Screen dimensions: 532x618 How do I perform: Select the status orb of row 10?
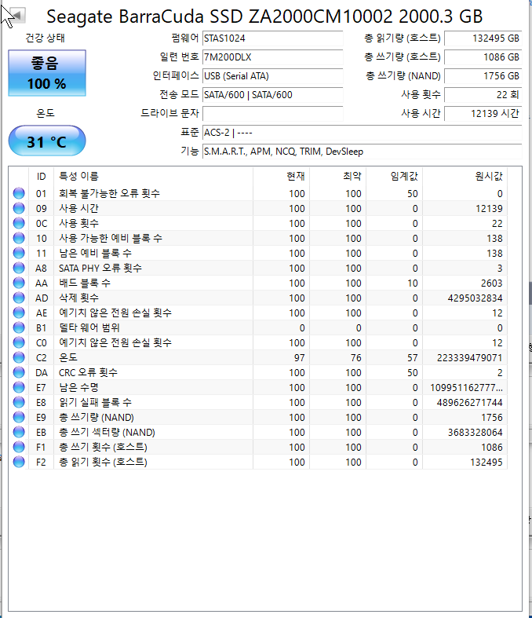click(x=19, y=238)
